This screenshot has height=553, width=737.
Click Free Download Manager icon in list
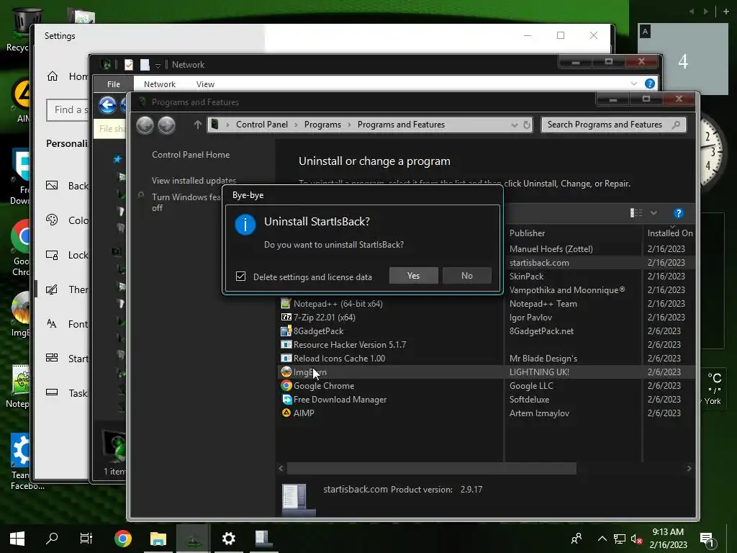pyautogui.click(x=286, y=399)
